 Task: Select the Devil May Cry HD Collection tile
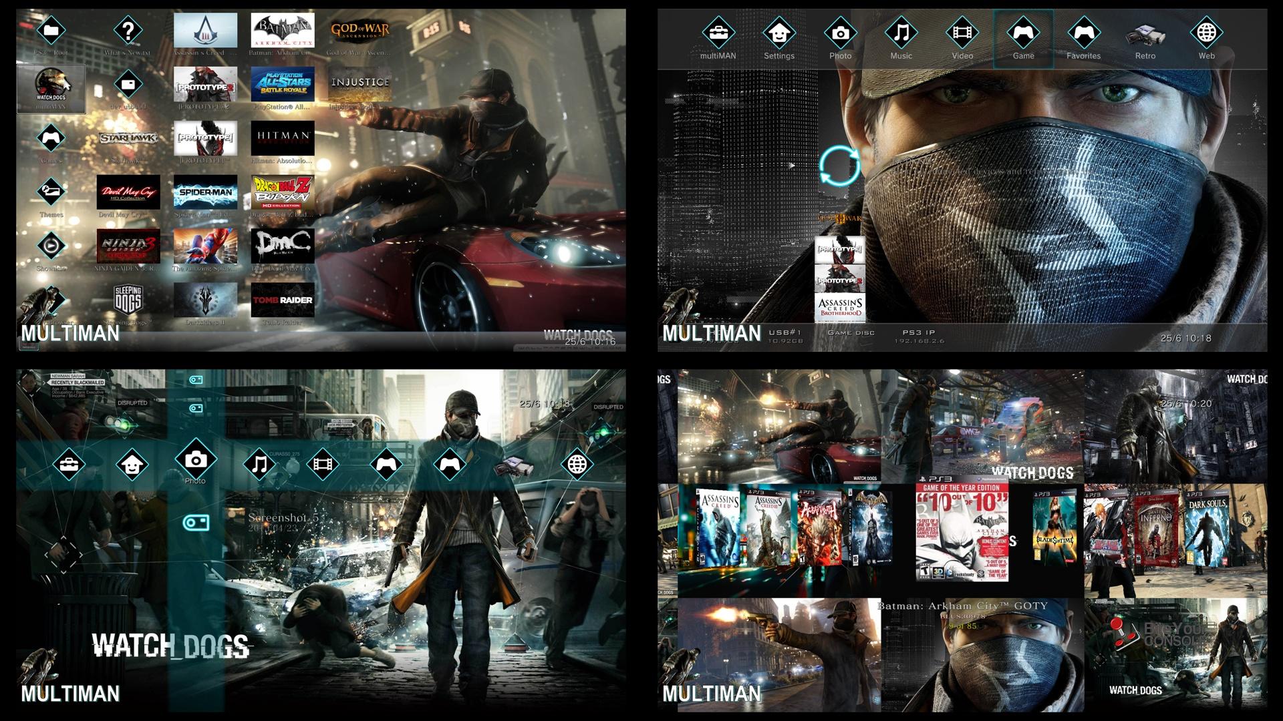[128, 192]
